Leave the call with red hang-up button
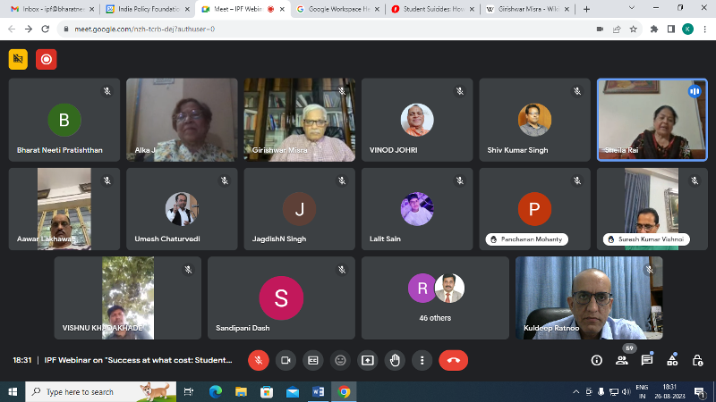The width and height of the screenshot is (716, 402). [453, 360]
